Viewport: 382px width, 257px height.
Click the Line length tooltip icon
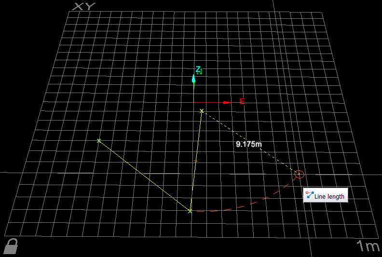pos(310,195)
